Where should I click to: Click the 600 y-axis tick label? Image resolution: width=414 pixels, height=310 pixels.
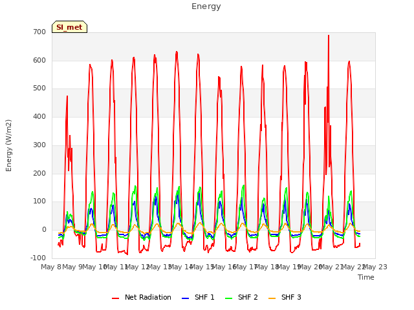pyautogui.click(x=39, y=60)
